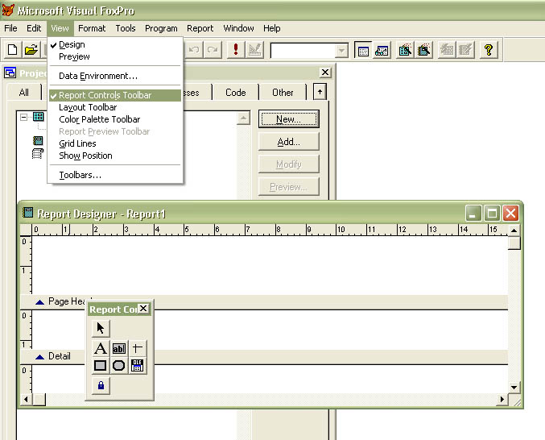Screen dimensions: 545x440
Task: Click the Add... button in Project Manager
Action: [x=288, y=142]
